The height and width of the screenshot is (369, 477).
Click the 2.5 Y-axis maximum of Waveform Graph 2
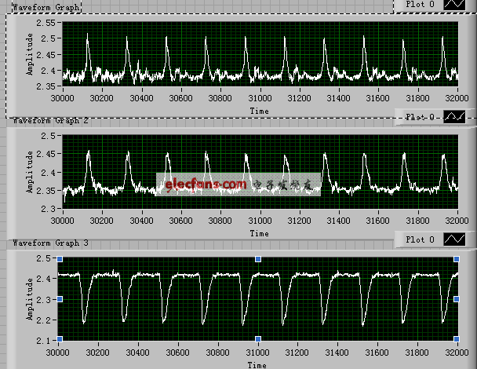[49, 136]
